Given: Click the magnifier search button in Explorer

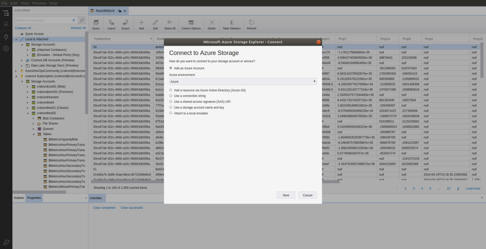Looking at the screenshot, I should coord(81,20).
